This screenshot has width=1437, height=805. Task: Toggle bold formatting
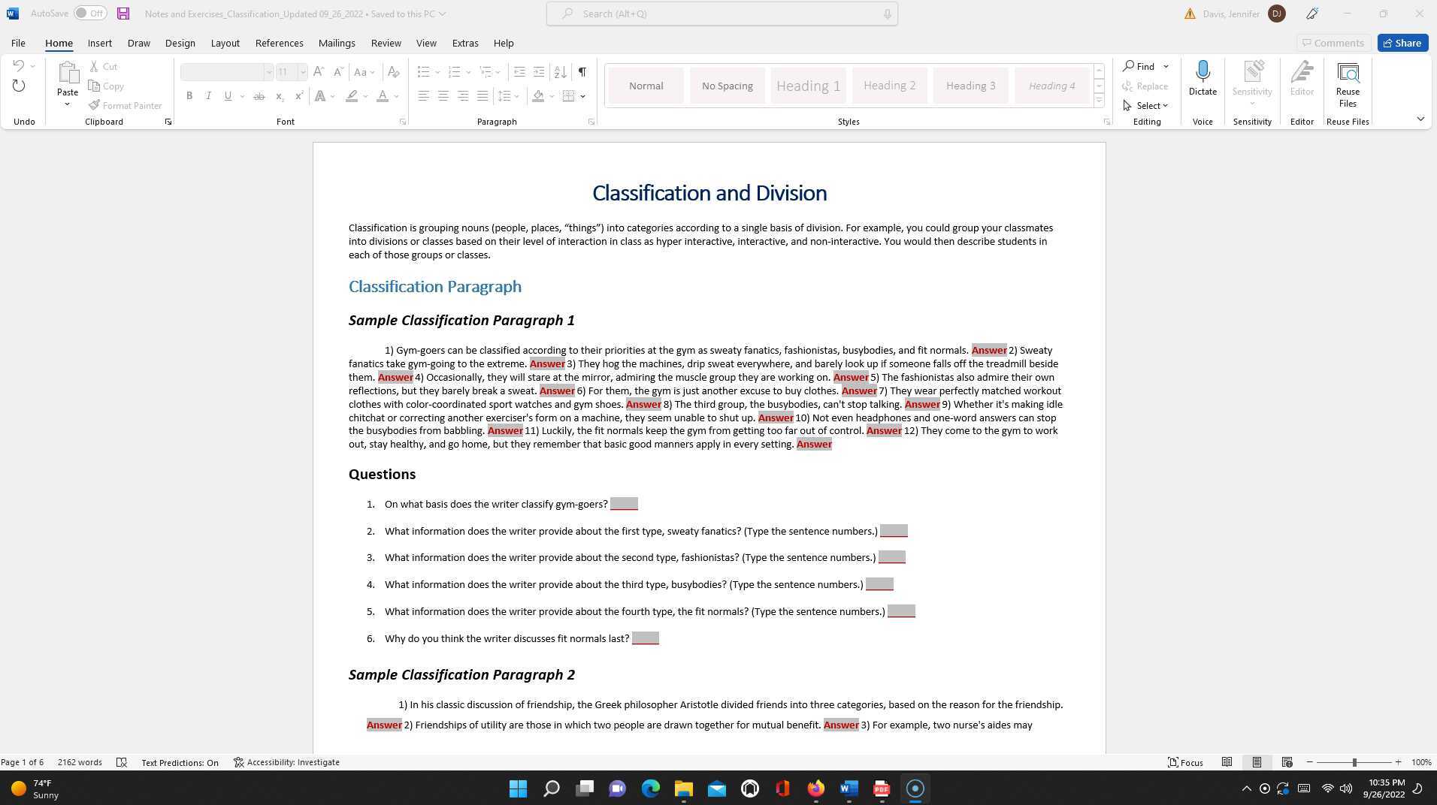point(189,96)
